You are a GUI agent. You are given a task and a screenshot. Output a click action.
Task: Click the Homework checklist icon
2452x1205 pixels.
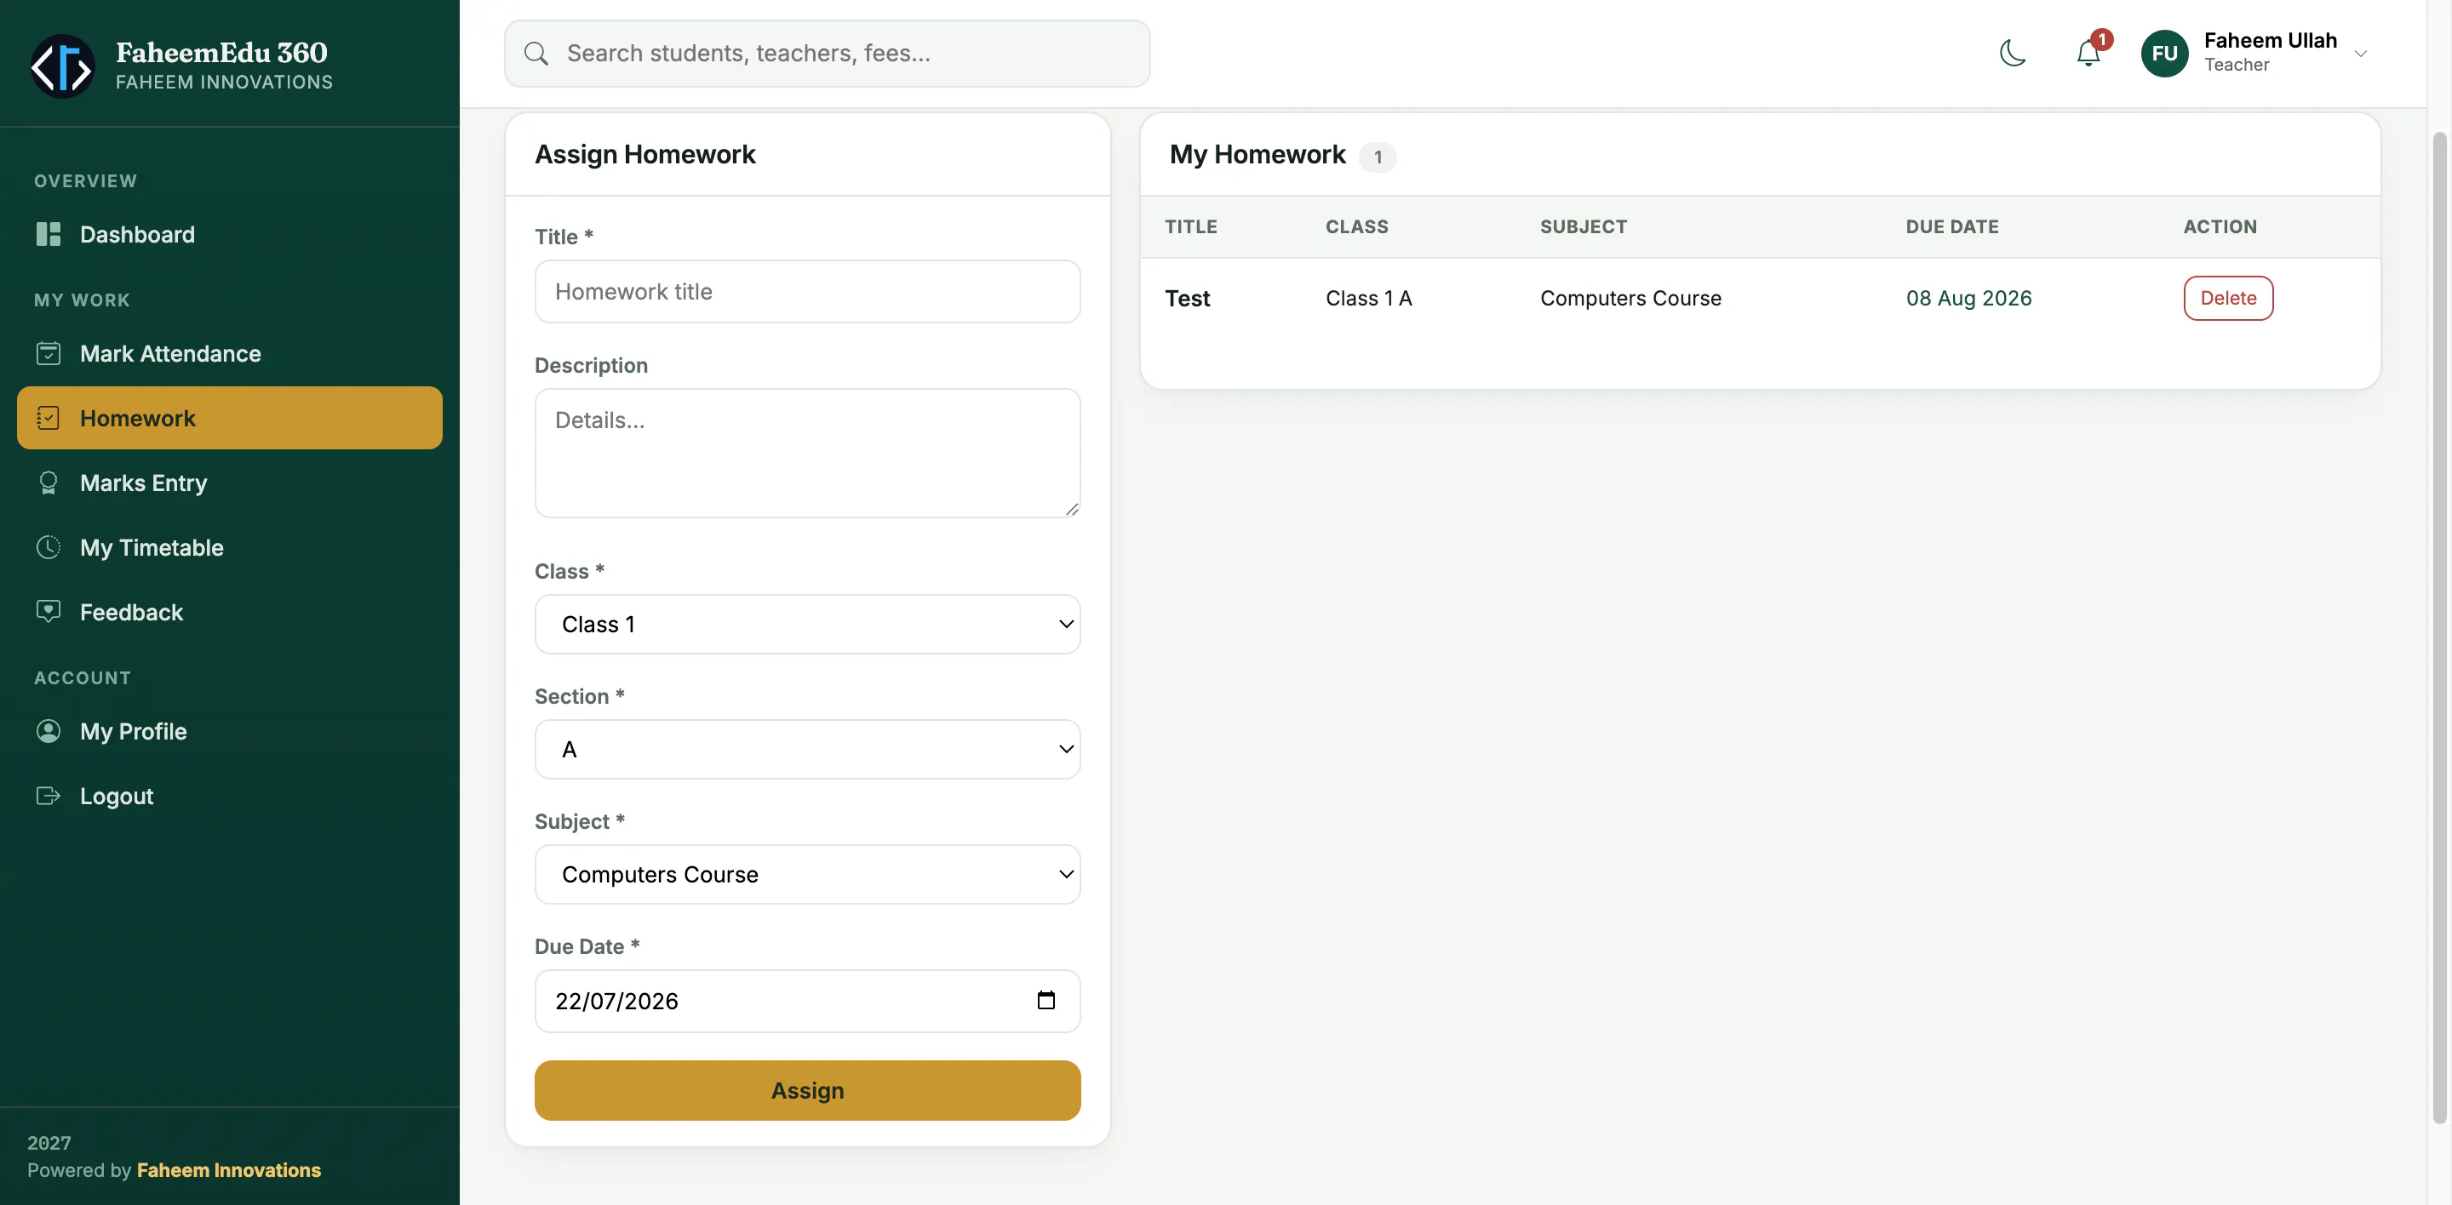click(x=49, y=418)
